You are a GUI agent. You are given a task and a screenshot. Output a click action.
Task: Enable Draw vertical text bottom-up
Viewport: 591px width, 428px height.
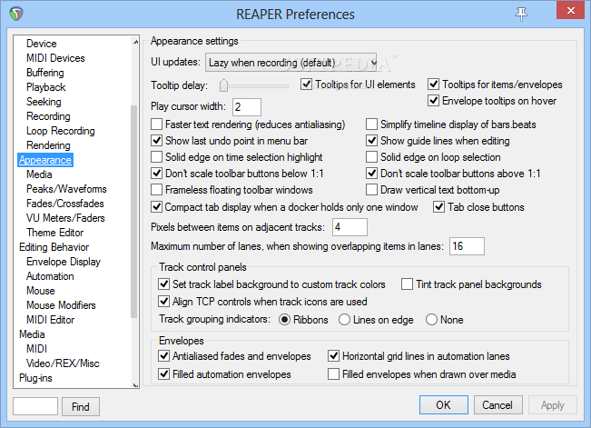371,190
